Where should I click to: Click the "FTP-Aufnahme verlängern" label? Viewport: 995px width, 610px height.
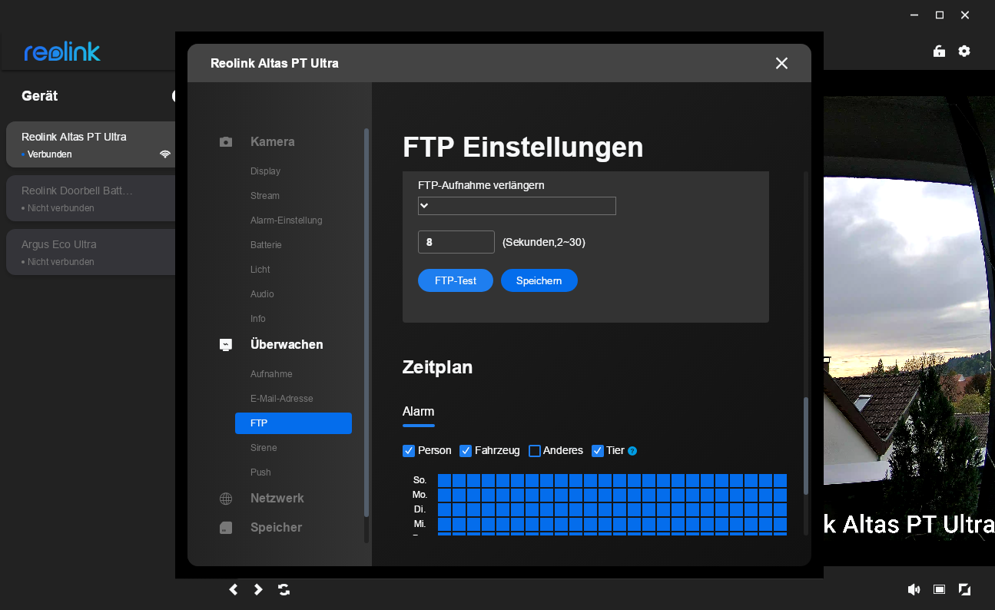(482, 185)
